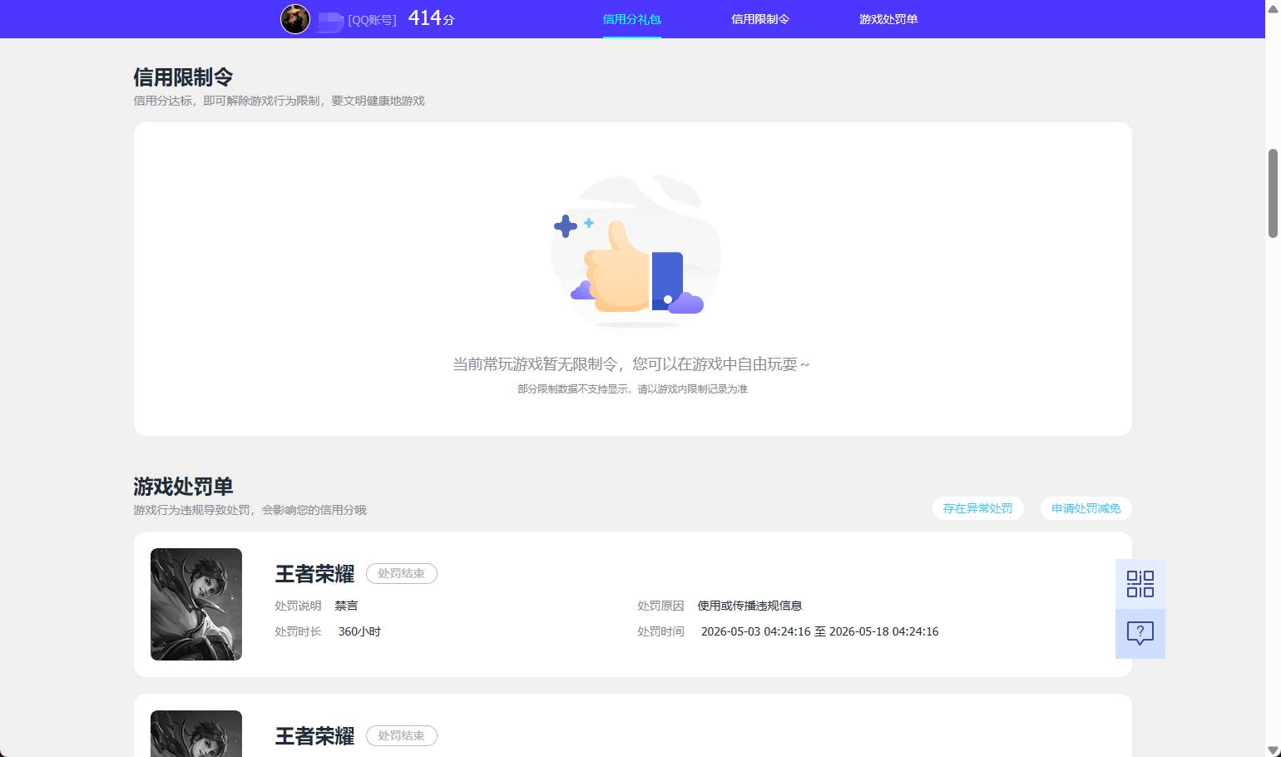Switch to 信用限制令 tab
The width and height of the screenshot is (1281, 757).
[759, 19]
